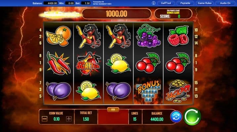The width and height of the screenshot is (237, 132).
Task: Open the Paytable
Action: click(185, 3)
